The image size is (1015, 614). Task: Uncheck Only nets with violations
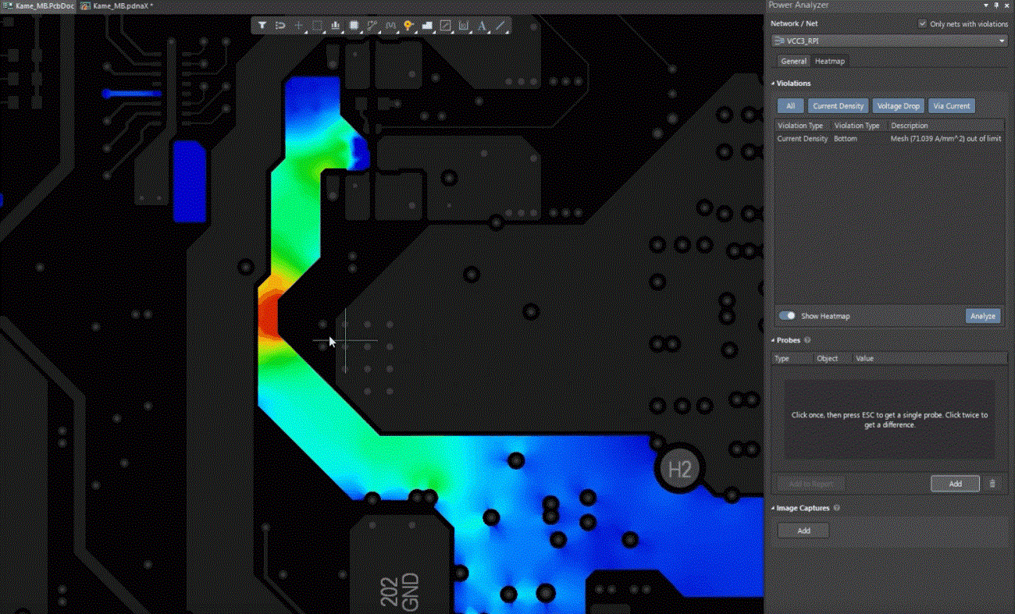pyautogui.click(x=923, y=23)
